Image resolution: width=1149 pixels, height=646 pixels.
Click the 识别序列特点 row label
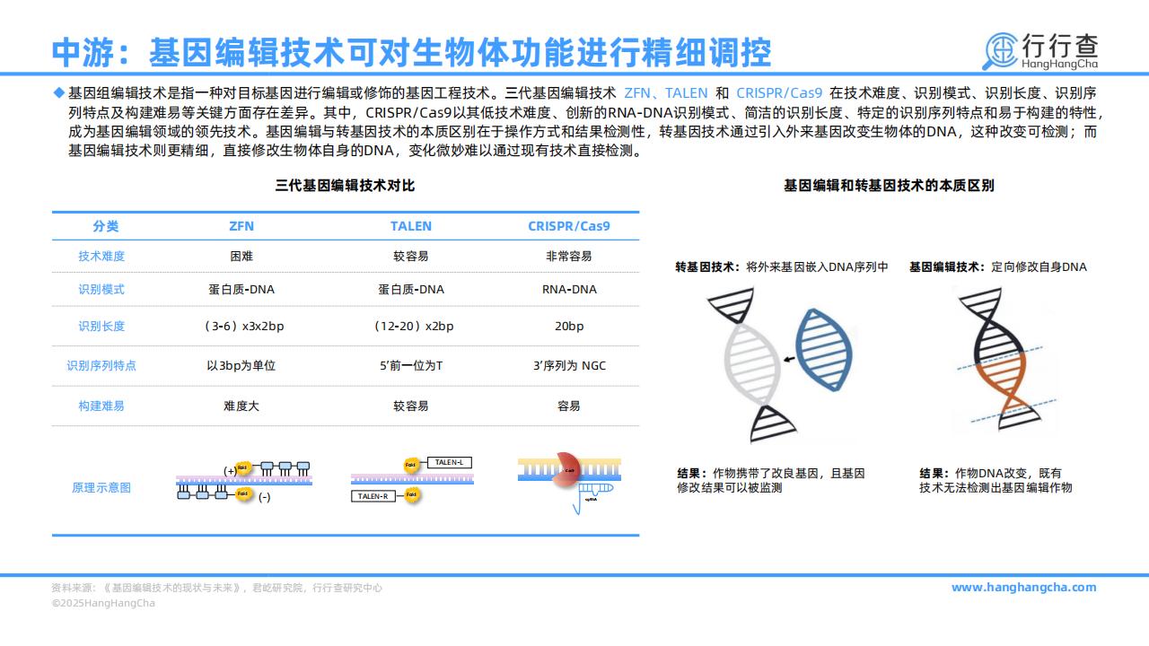click(x=101, y=365)
